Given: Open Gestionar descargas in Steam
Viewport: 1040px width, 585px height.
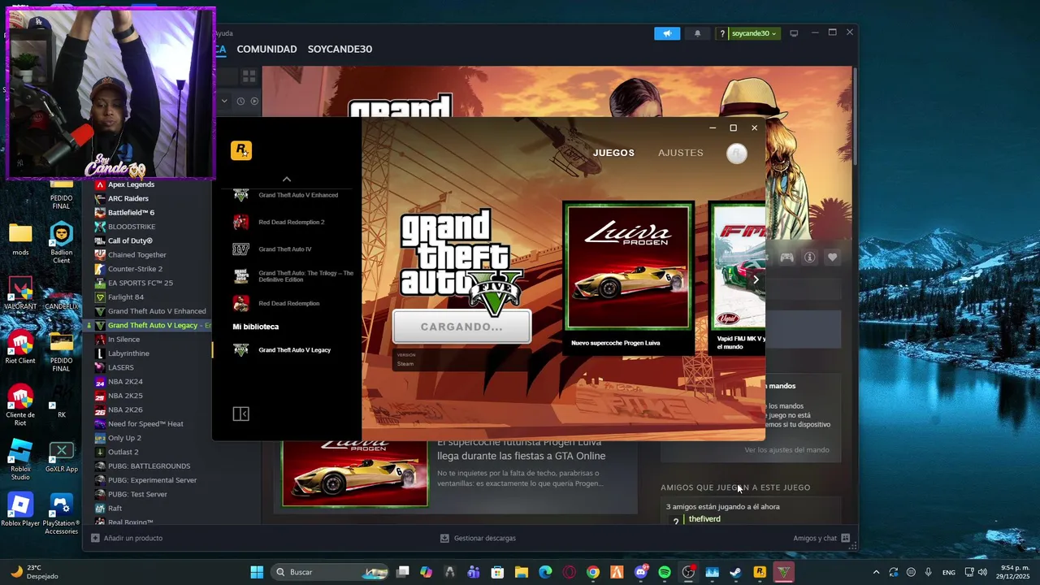Looking at the screenshot, I should 478,538.
